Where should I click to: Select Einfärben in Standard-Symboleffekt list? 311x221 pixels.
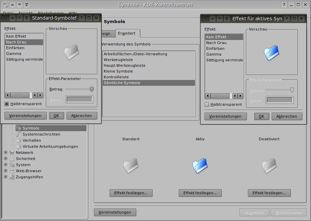(24, 48)
